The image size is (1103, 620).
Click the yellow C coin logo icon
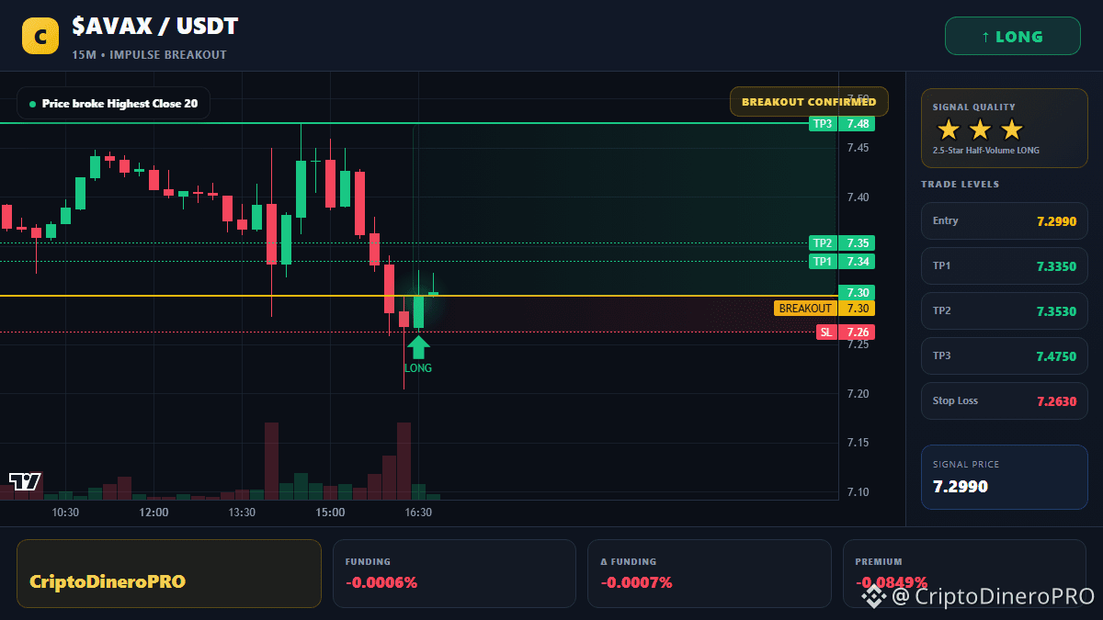click(40, 37)
